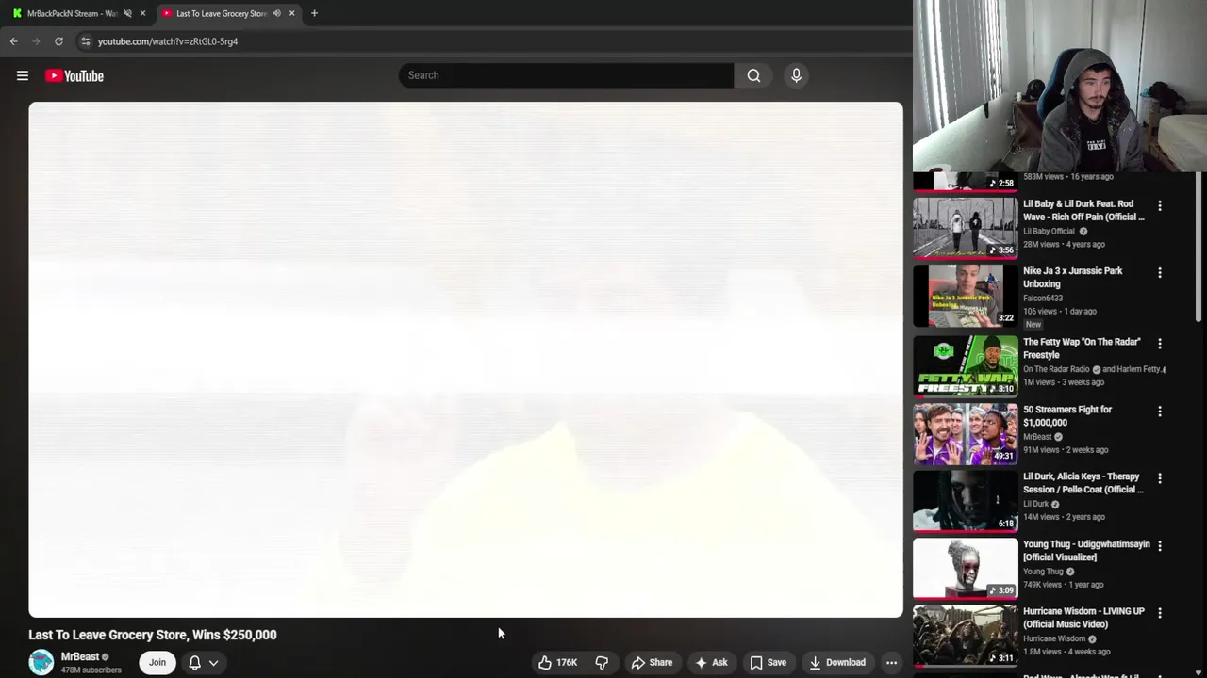Open MrBeast channel avatar below the video
The height and width of the screenshot is (678, 1207).
(x=41, y=662)
